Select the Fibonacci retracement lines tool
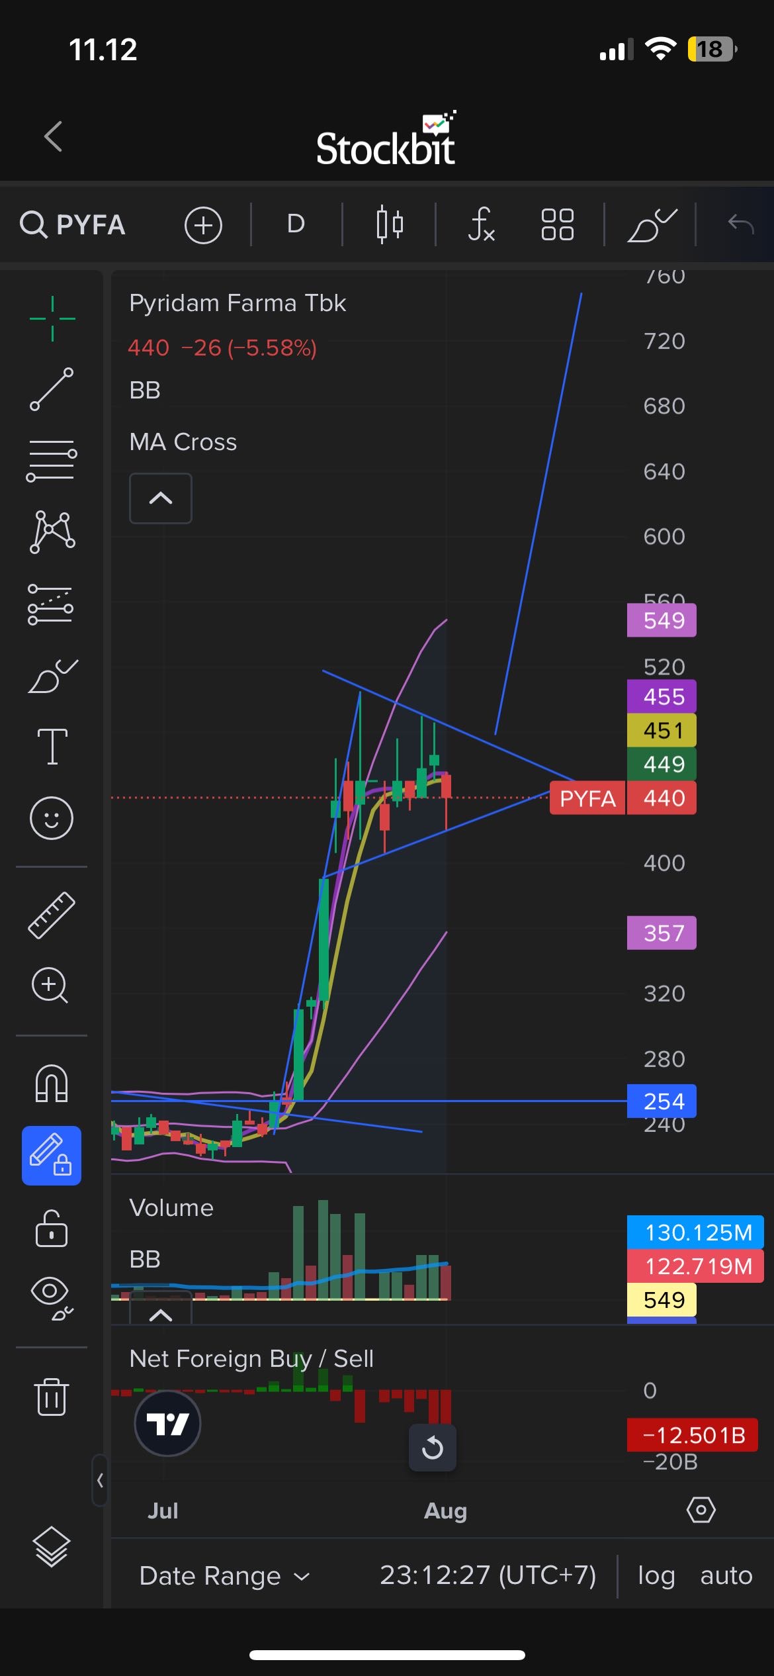This screenshot has height=1676, width=774. [x=52, y=461]
